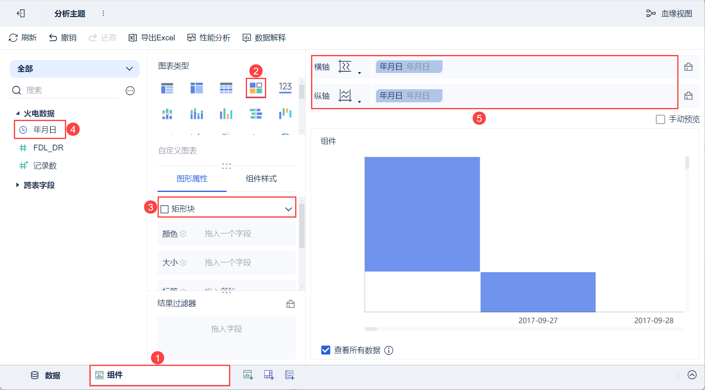Enable the 手动预览 checkbox
The image size is (705, 390).
pyautogui.click(x=661, y=119)
